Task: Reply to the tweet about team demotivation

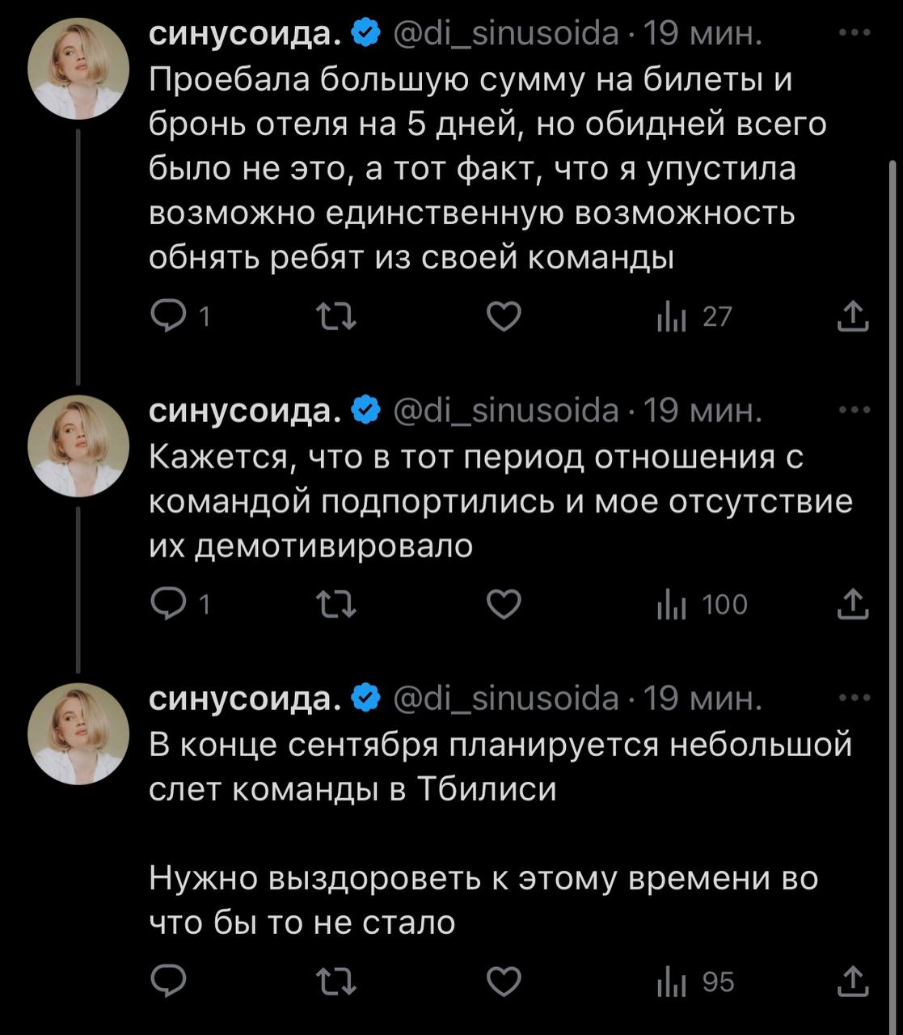Action: (x=169, y=605)
